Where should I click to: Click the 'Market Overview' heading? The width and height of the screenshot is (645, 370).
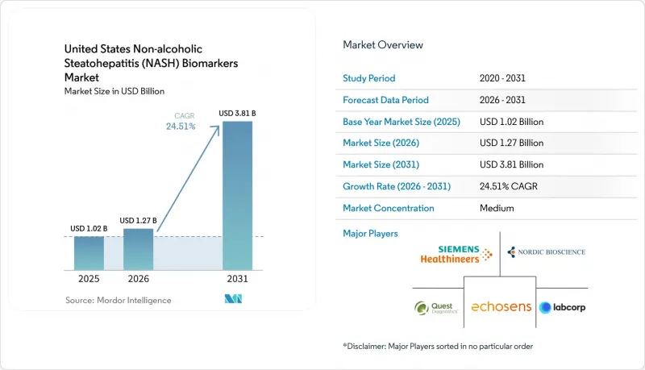(x=383, y=45)
